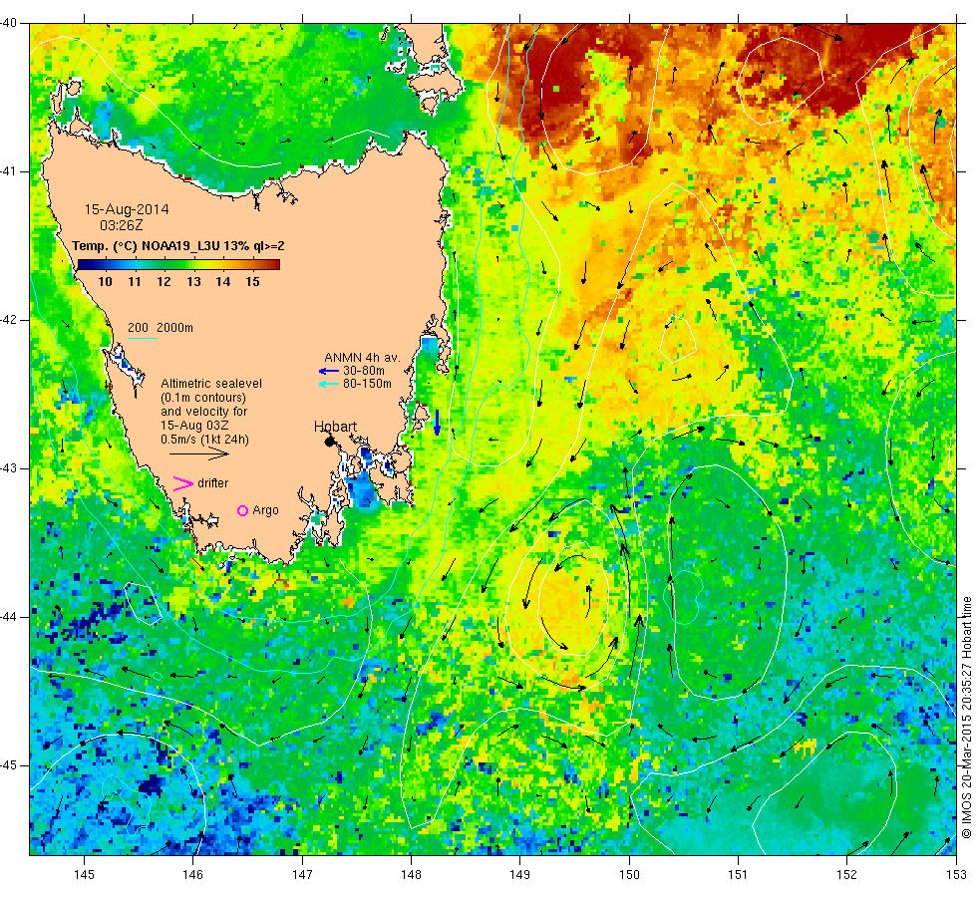The width and height of the screenshot is (977, 897).
Task: Click the colorbar value 10
Action: point(105,281)
